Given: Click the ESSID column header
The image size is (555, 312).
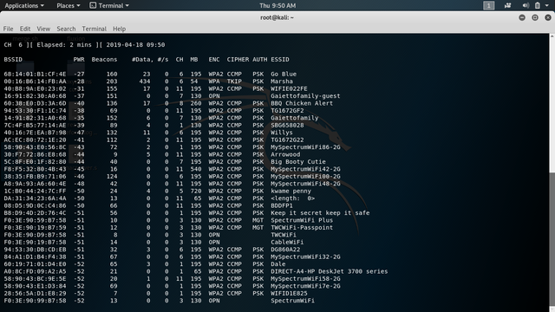Looking at the screenshot, I should [280, 60].
